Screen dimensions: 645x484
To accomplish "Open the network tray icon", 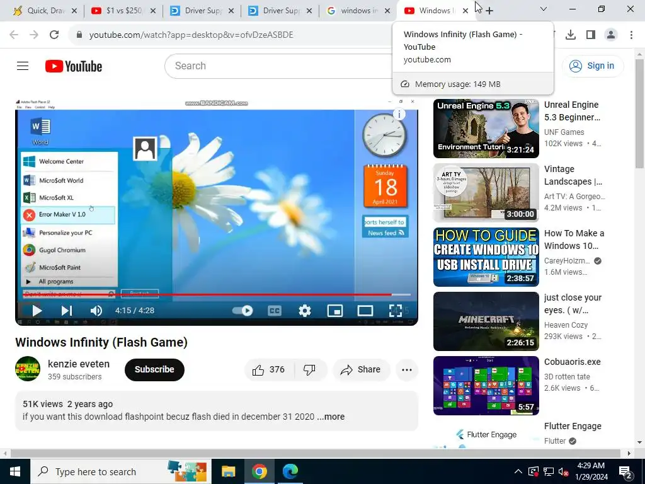I will point(549,471).
